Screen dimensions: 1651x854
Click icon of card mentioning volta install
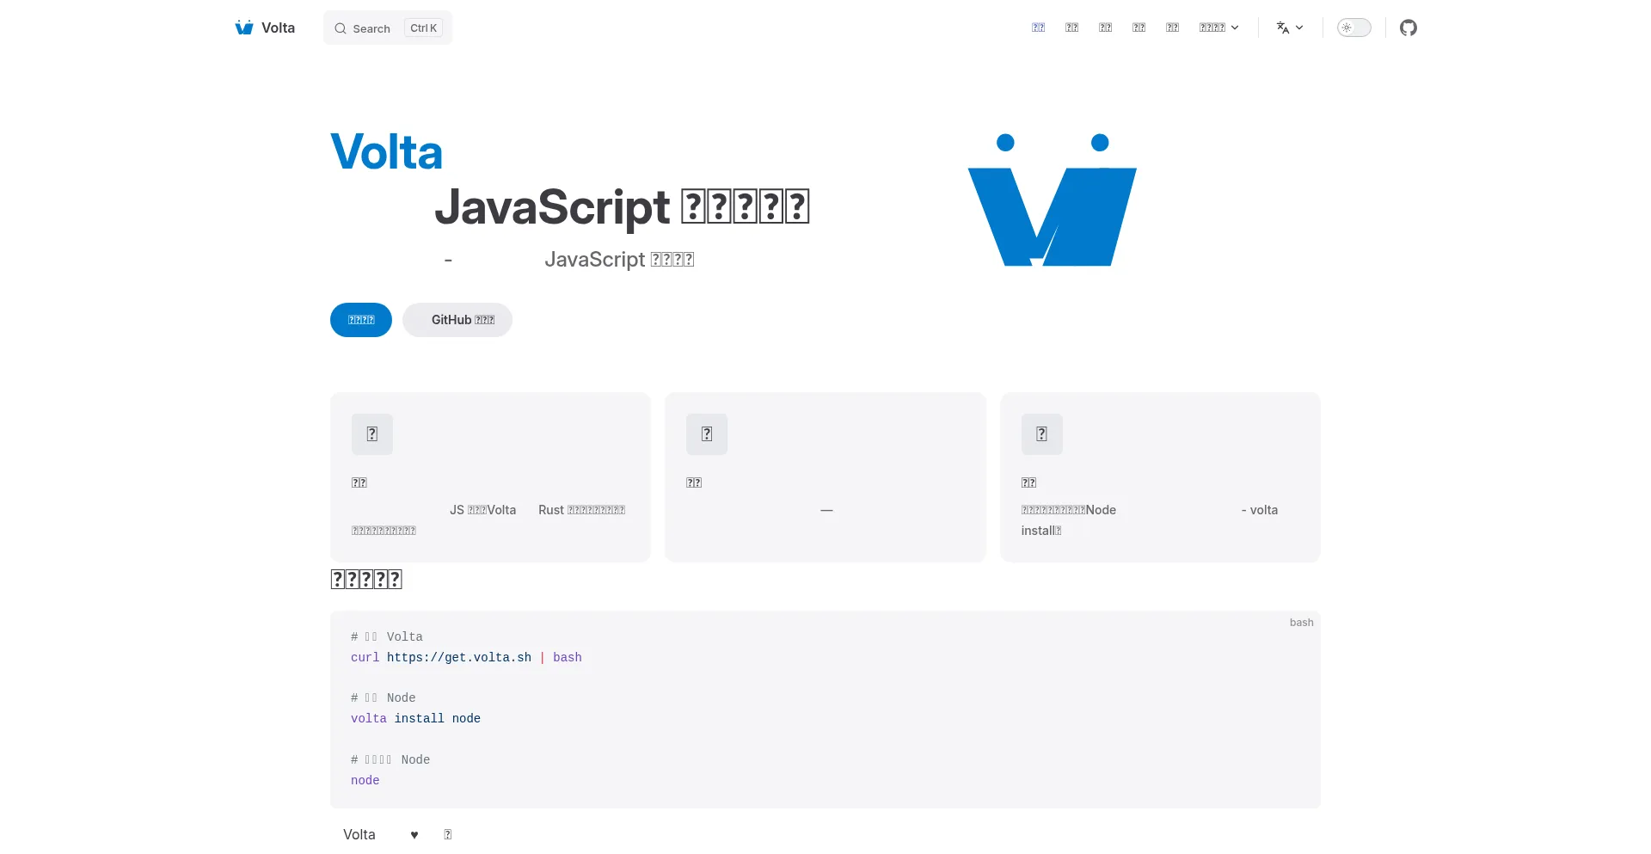point(1041,434)
